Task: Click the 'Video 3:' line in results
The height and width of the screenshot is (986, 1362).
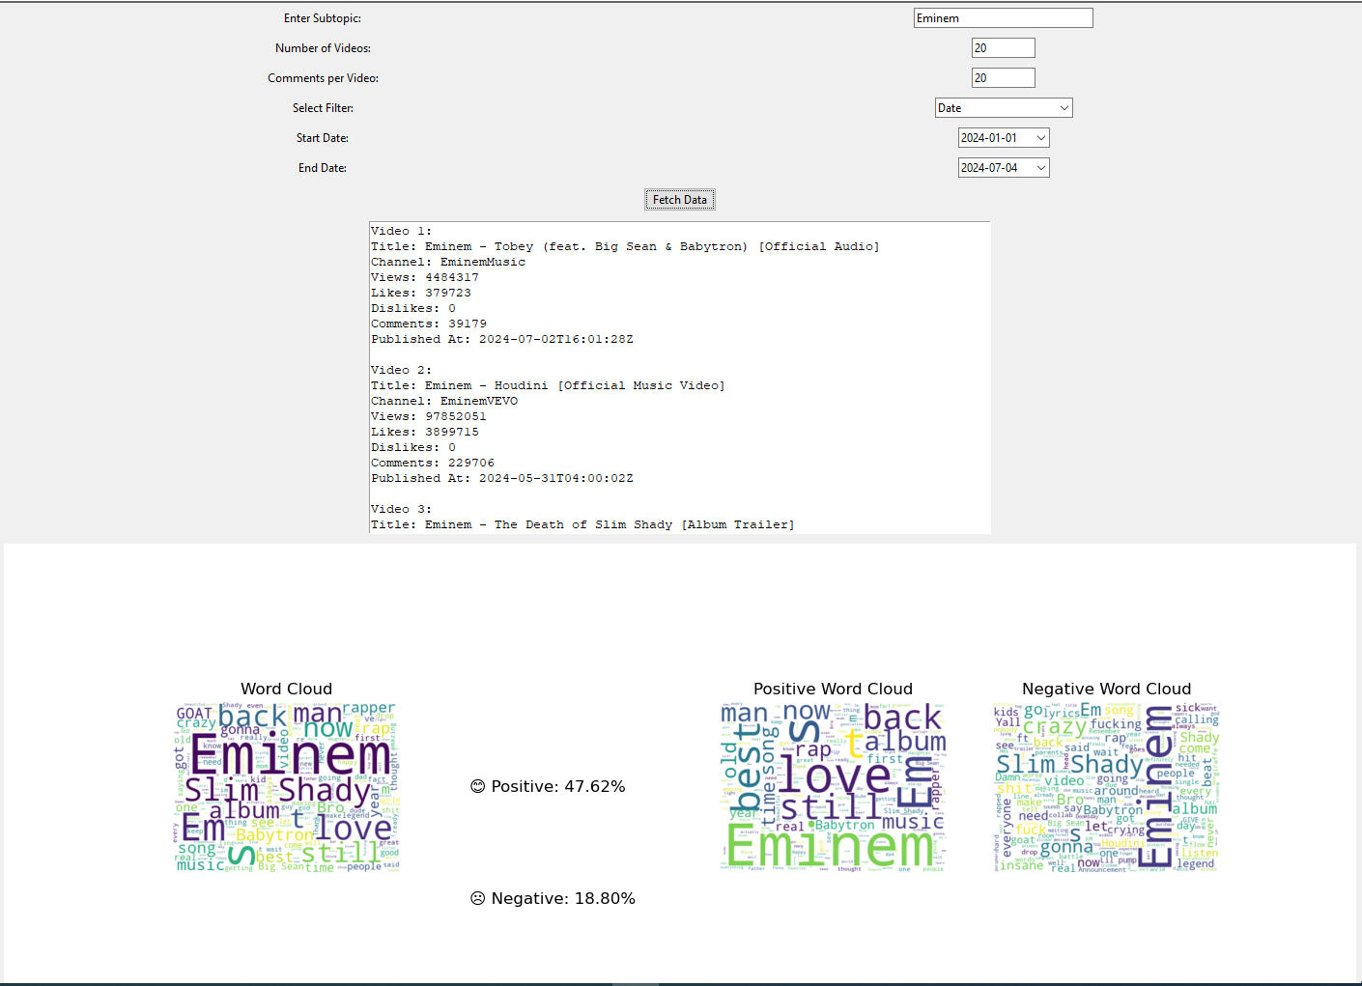Action: [x=402, y=509]
